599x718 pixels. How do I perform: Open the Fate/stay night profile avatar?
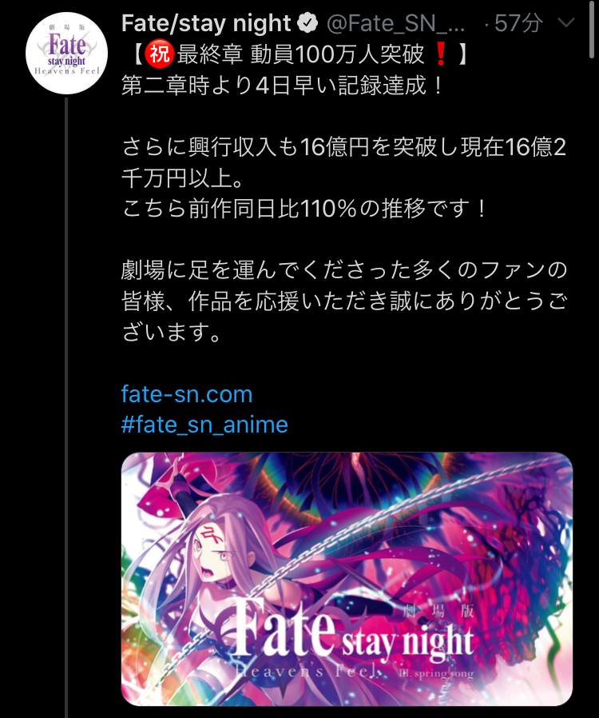pyautogui.click(x=67, y=53)
